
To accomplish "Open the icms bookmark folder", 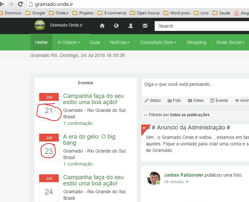I will (201, 13).
